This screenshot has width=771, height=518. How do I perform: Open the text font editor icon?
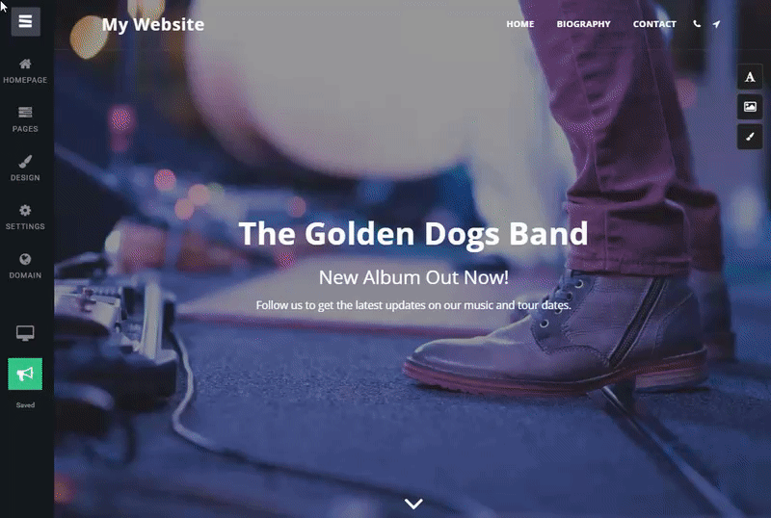(x=750, y=77)
